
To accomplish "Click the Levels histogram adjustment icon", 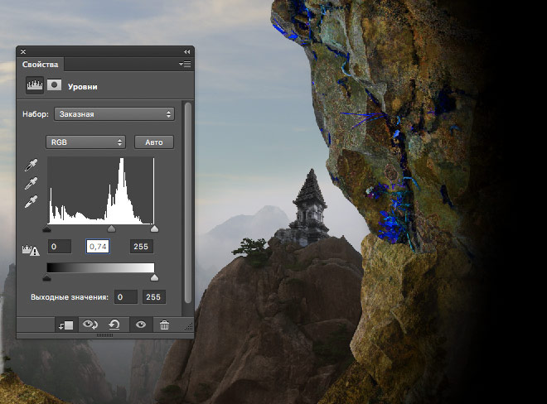I will [35, 85].
